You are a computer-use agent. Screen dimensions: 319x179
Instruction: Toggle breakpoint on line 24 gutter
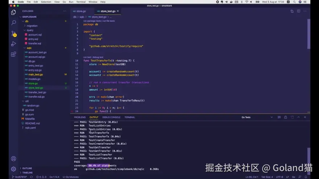(x=72, y=111)
